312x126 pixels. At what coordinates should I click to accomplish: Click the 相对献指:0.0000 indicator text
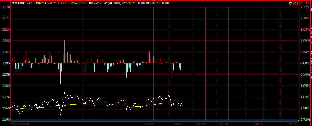tap(134, 3)
